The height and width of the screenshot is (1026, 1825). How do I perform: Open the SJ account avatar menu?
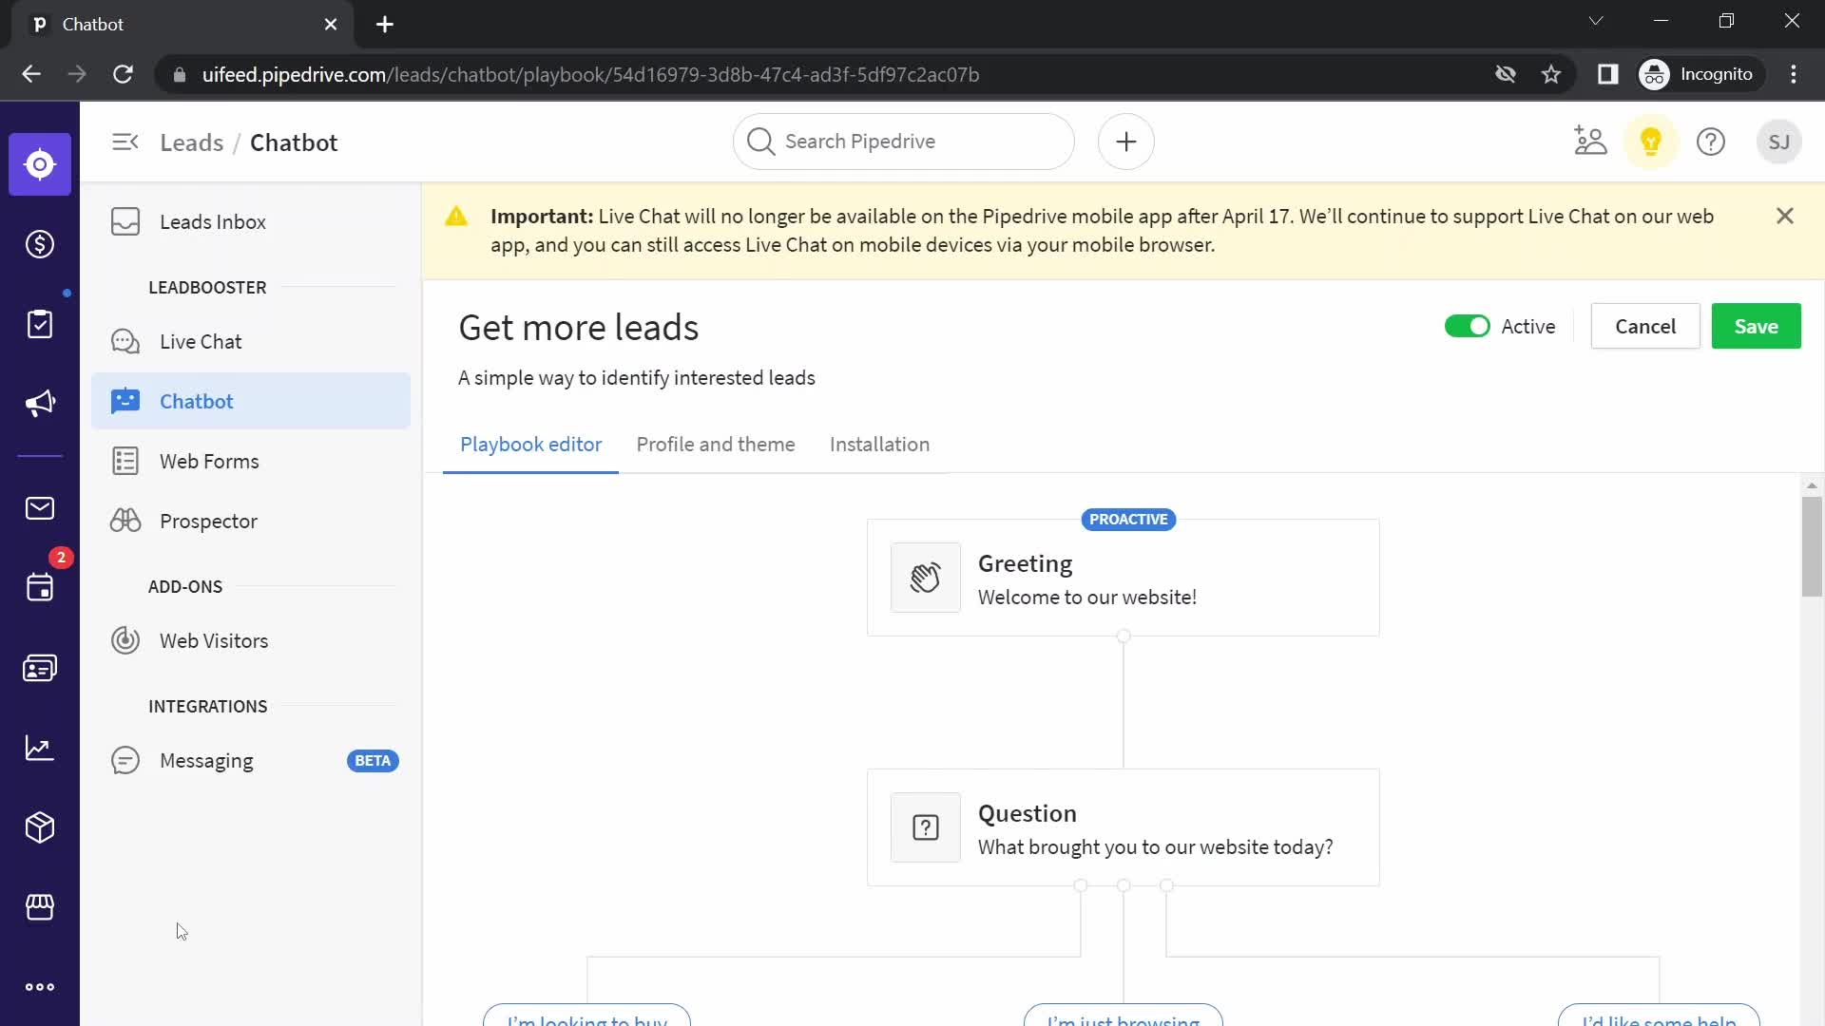[x=1779, y=142]
